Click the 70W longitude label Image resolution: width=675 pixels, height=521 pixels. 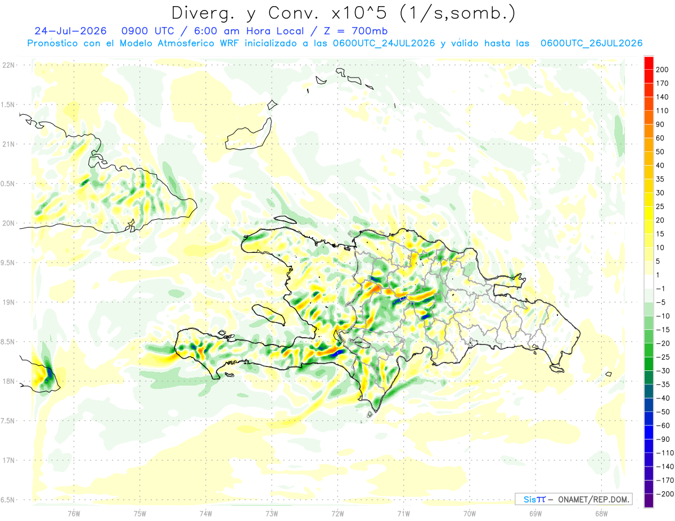pyautogui.click(x=469, y=513)
